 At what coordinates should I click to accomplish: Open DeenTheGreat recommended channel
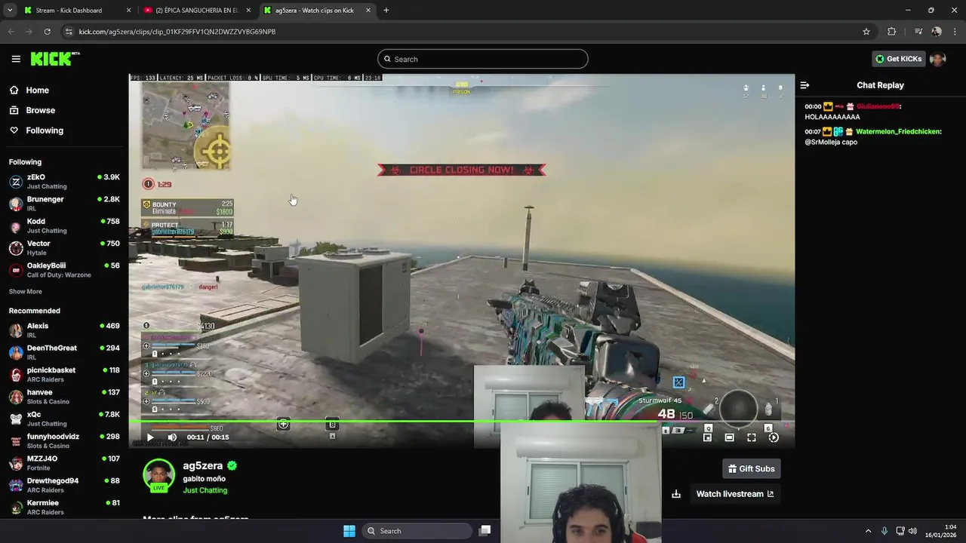(64, 352)
